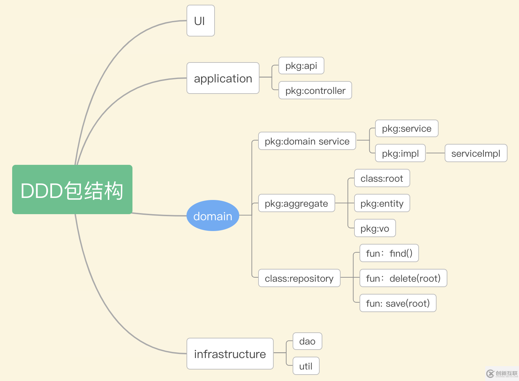519x381 pixels.
Task: Click the fun: delete(root) node
Action: [x=403, y=278]
